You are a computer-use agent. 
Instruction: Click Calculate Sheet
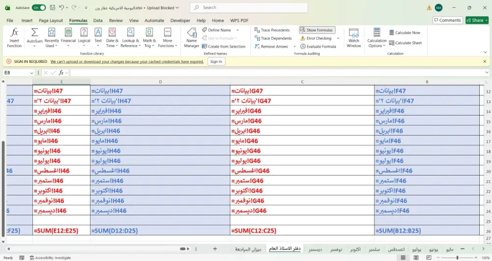tap(405, 43)
